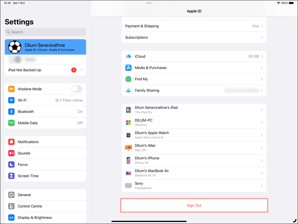
Task: Tap the Apple Watch device icon
Action: click(128, 135)
